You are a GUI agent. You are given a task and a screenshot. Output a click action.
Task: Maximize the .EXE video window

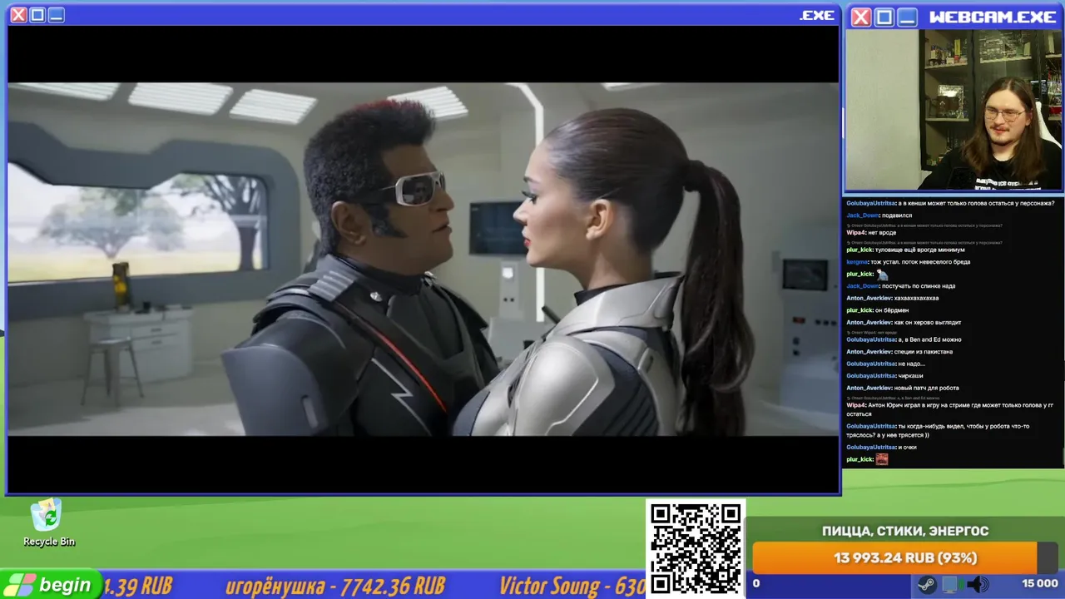coord(37,15)
